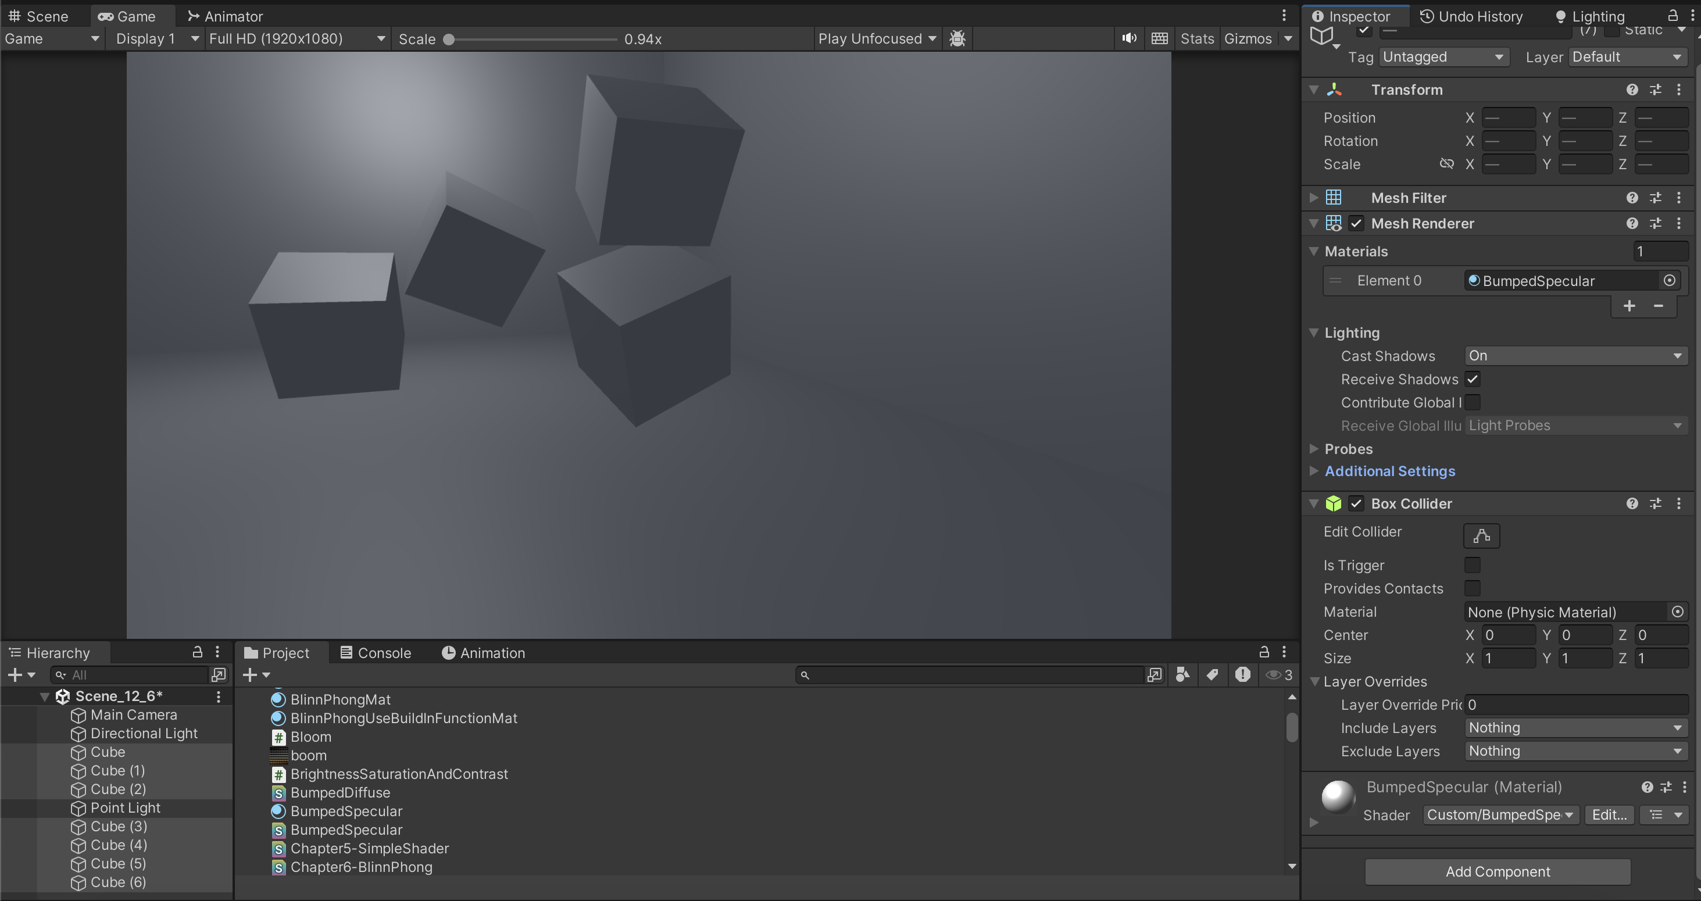Switch to the Console tab
Screen dimensions: 1701x901
376,653
